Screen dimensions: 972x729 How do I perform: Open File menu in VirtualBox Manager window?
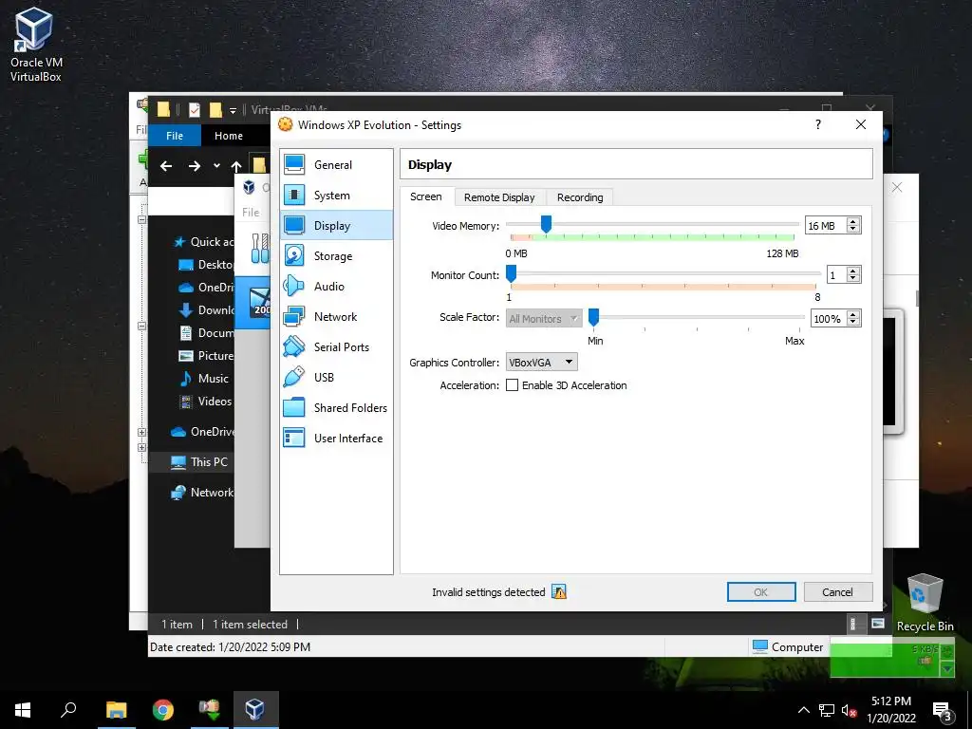click(251, 212)
